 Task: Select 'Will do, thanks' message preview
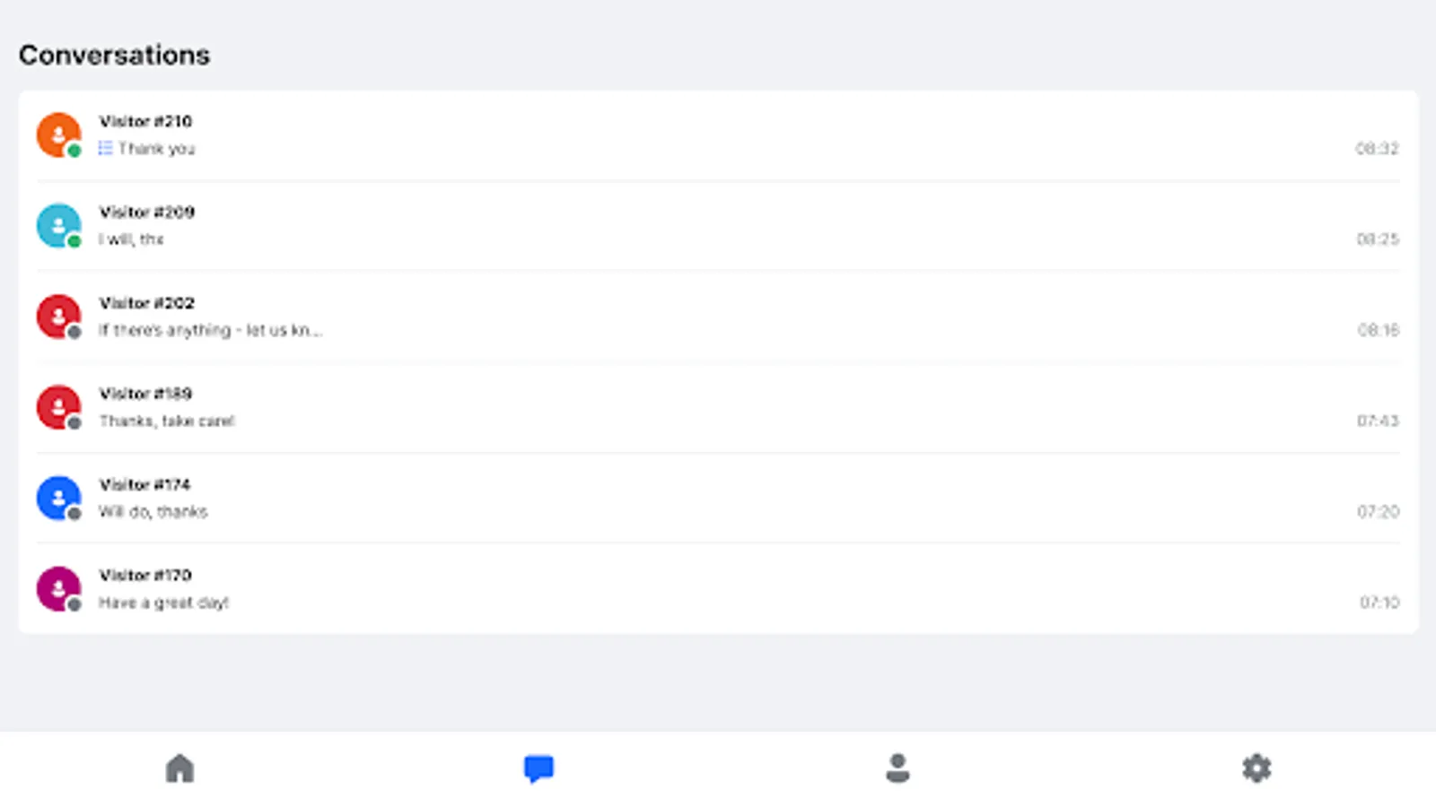pos(153,512)
